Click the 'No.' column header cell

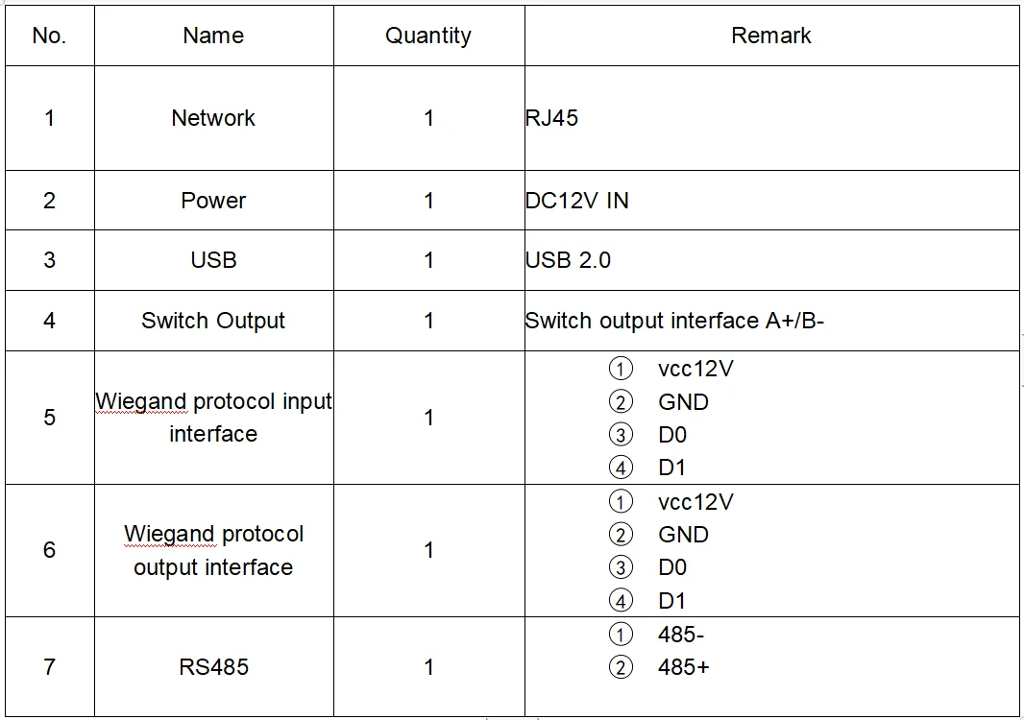(x=49, y=36)
